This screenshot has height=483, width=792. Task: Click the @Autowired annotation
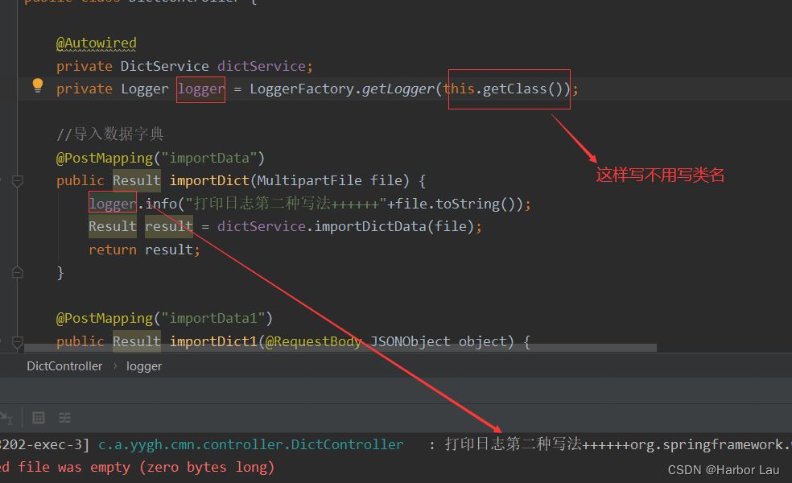(x=97, y=43)
